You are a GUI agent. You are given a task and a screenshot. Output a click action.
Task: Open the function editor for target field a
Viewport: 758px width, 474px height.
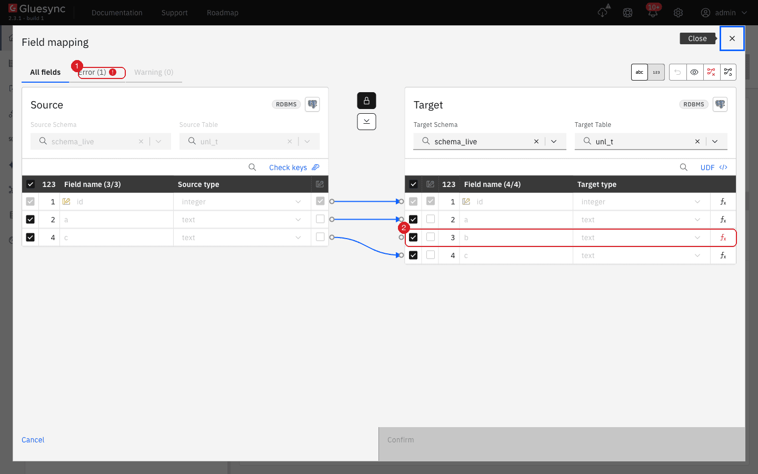coord(723,220)
